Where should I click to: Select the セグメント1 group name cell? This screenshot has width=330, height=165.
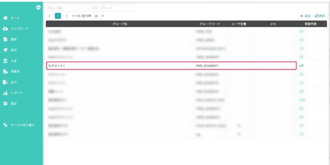[x=120, y=66]
